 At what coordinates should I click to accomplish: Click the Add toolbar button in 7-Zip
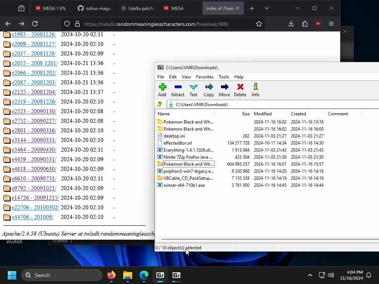pyautogui.click(x=162, y=90)
